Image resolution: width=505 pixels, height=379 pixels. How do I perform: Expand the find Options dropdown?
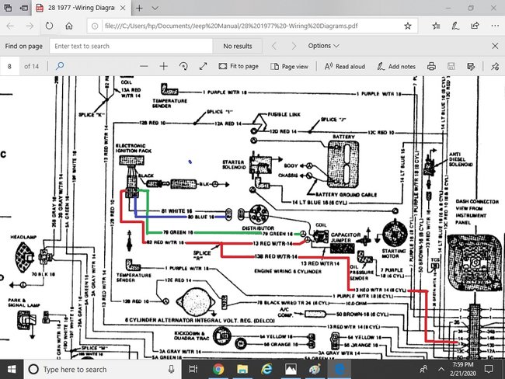pyautogui.click(x=323, y=46)
